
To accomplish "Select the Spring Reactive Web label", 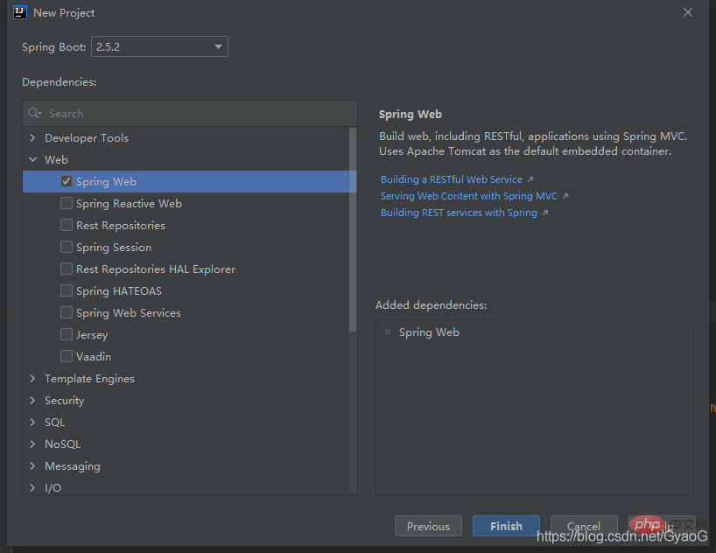I will 129,204.
